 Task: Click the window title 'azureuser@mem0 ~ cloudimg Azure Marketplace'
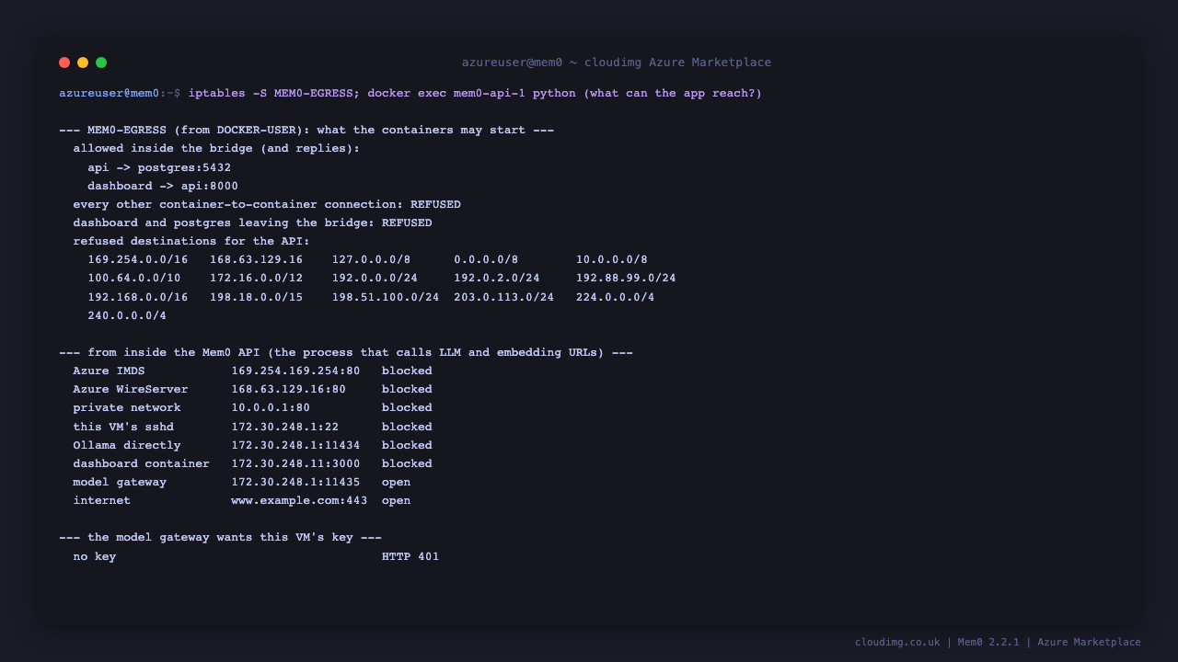click(x=617, y=63)
